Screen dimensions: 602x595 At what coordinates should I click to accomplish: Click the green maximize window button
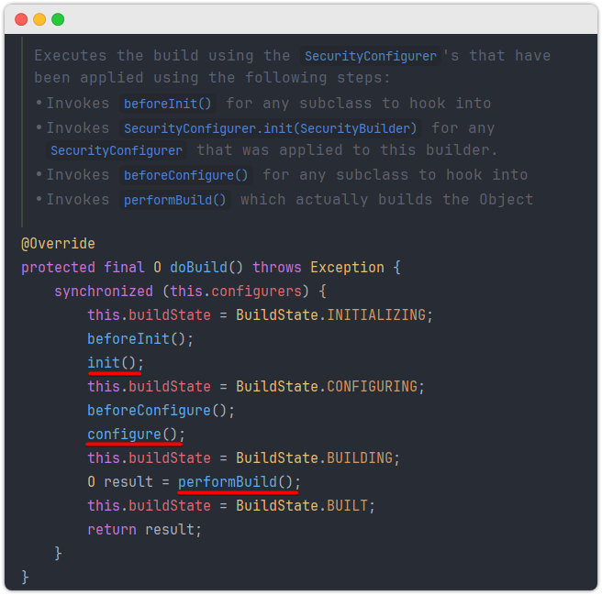(58, 19)
